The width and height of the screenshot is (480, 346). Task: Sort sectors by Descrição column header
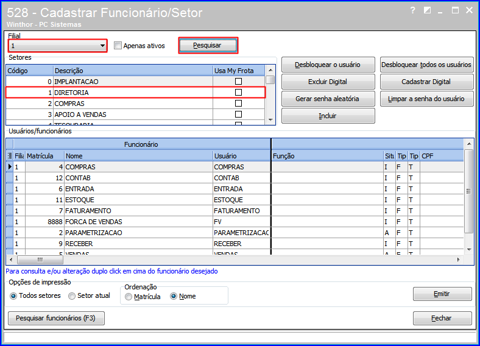133,71
